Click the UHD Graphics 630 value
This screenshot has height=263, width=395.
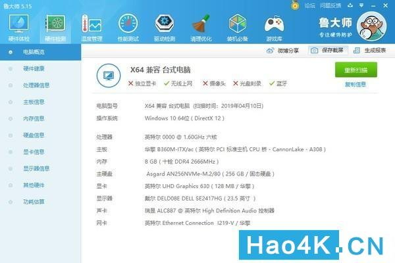point(199,186)
